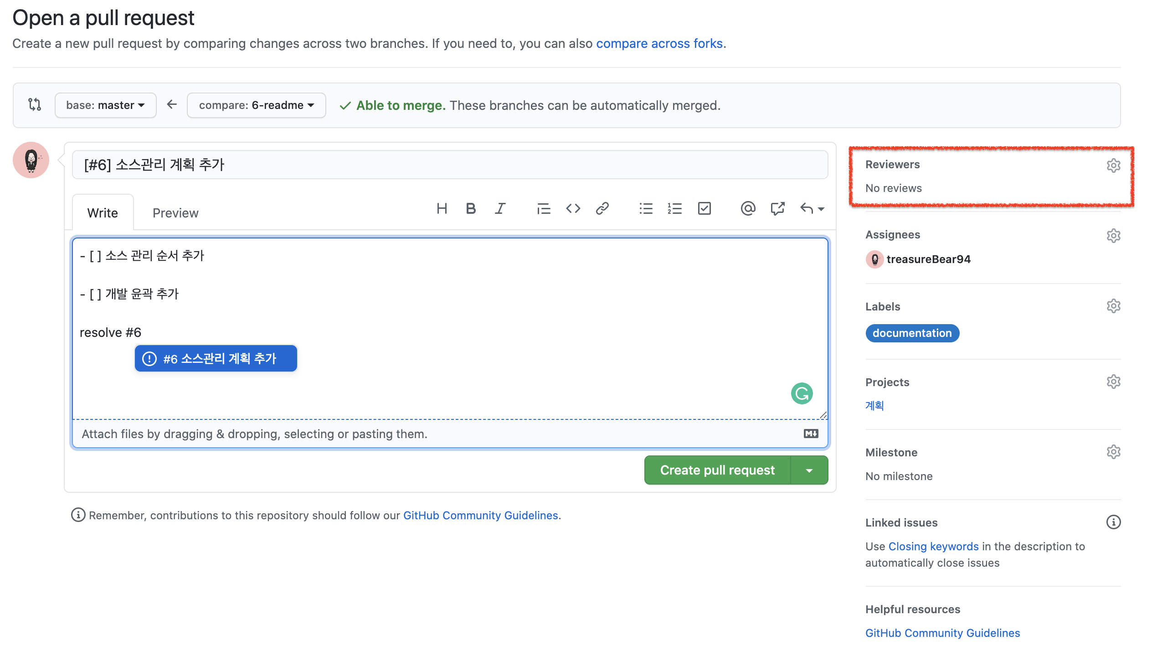The height and width of the screenshot is (651, 1152).
Task: Open compare across forks link
Action: (659, 43)
